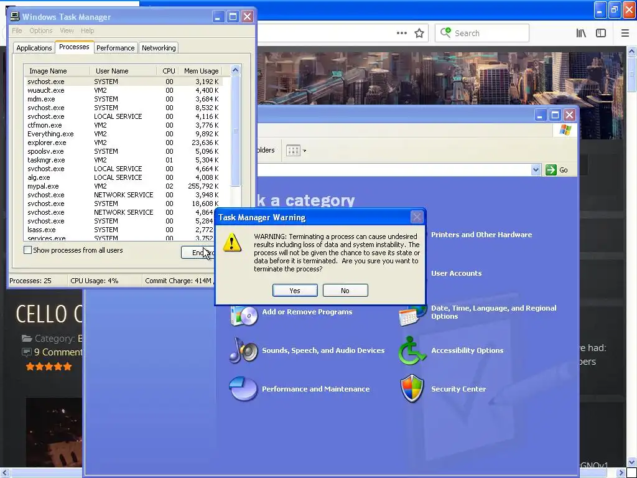Open the Add or Remove Programs link
The height and width of the screenshot is (478, 637).
307,312
